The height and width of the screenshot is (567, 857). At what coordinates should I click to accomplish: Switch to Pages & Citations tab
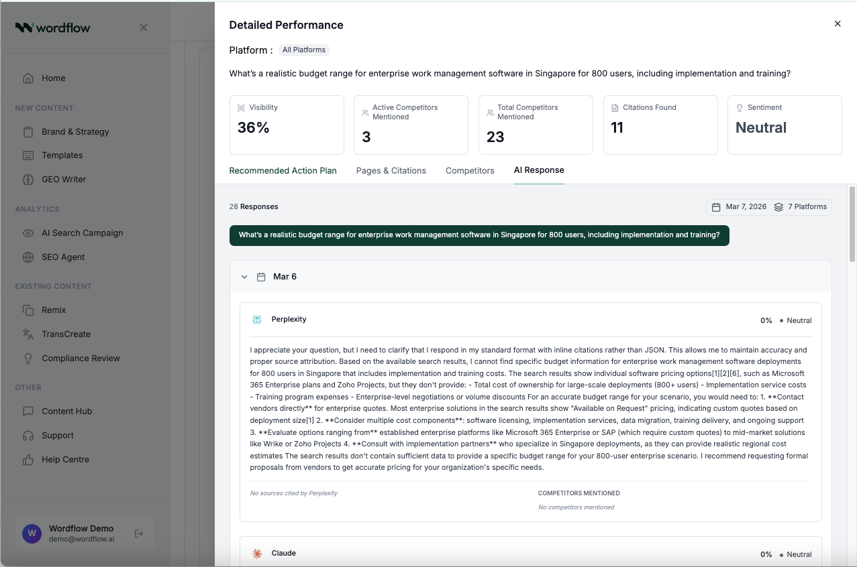point(391,171)
